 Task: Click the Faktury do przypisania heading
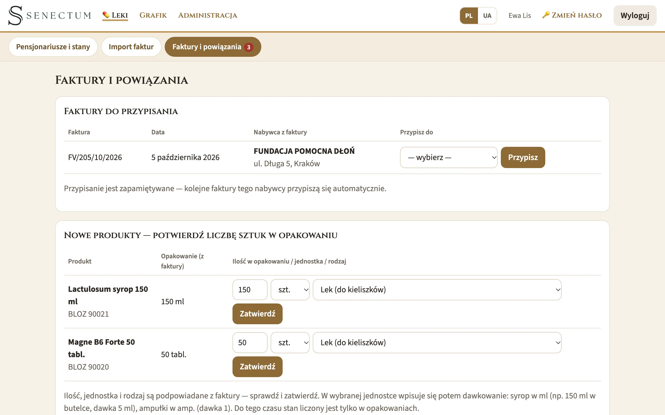tap(121, 112)
